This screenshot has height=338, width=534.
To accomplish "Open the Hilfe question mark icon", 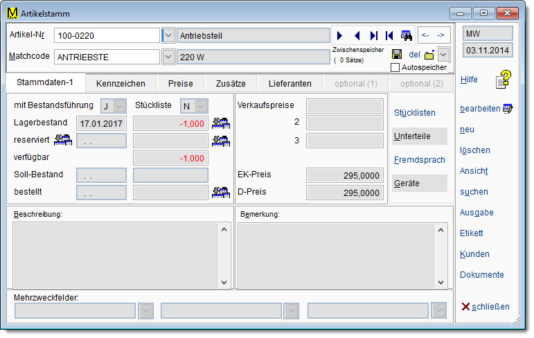I will pos(503,80).
